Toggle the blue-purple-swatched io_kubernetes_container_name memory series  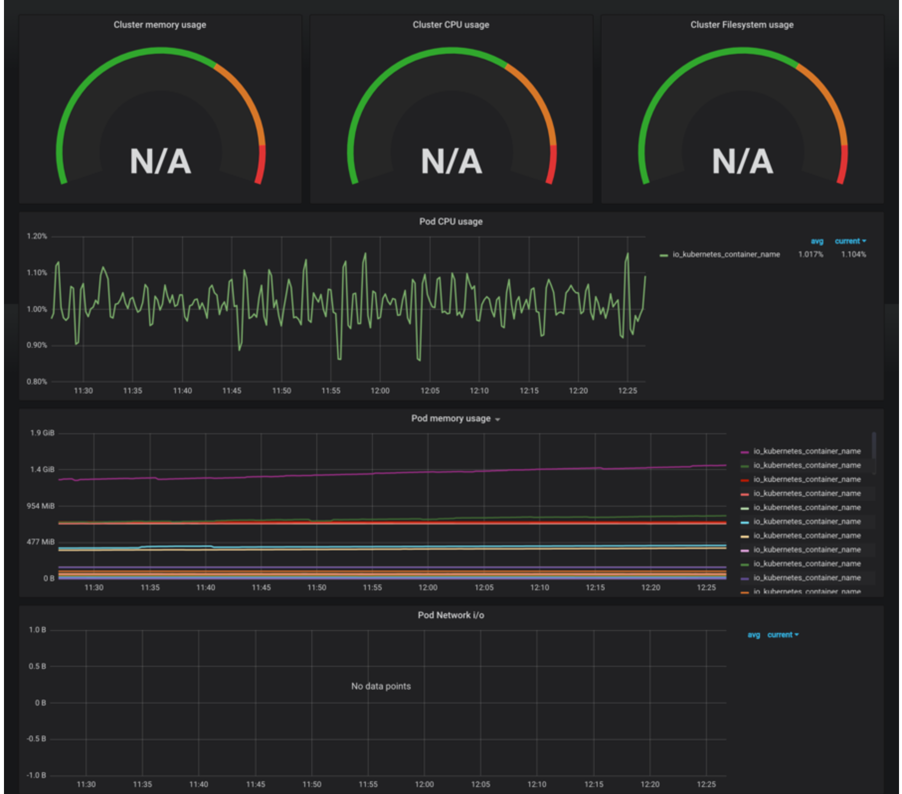pos(807,577)
